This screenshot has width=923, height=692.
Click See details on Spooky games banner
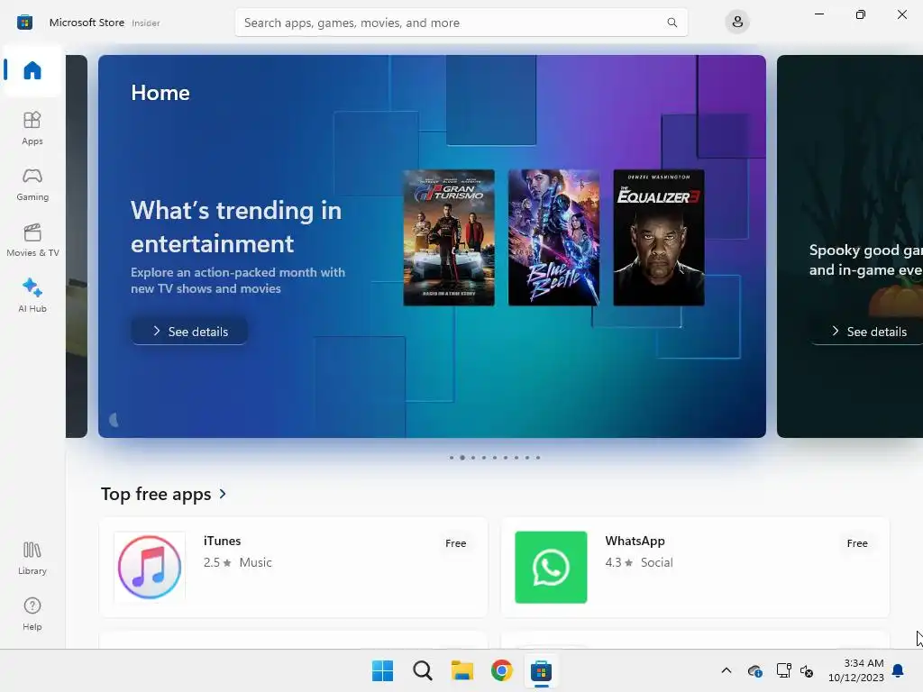click(868, 332)
